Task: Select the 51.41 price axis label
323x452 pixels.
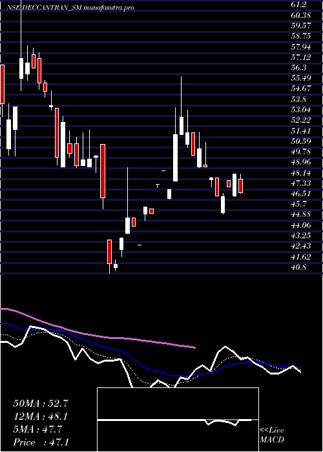Action: pos(301,130)
